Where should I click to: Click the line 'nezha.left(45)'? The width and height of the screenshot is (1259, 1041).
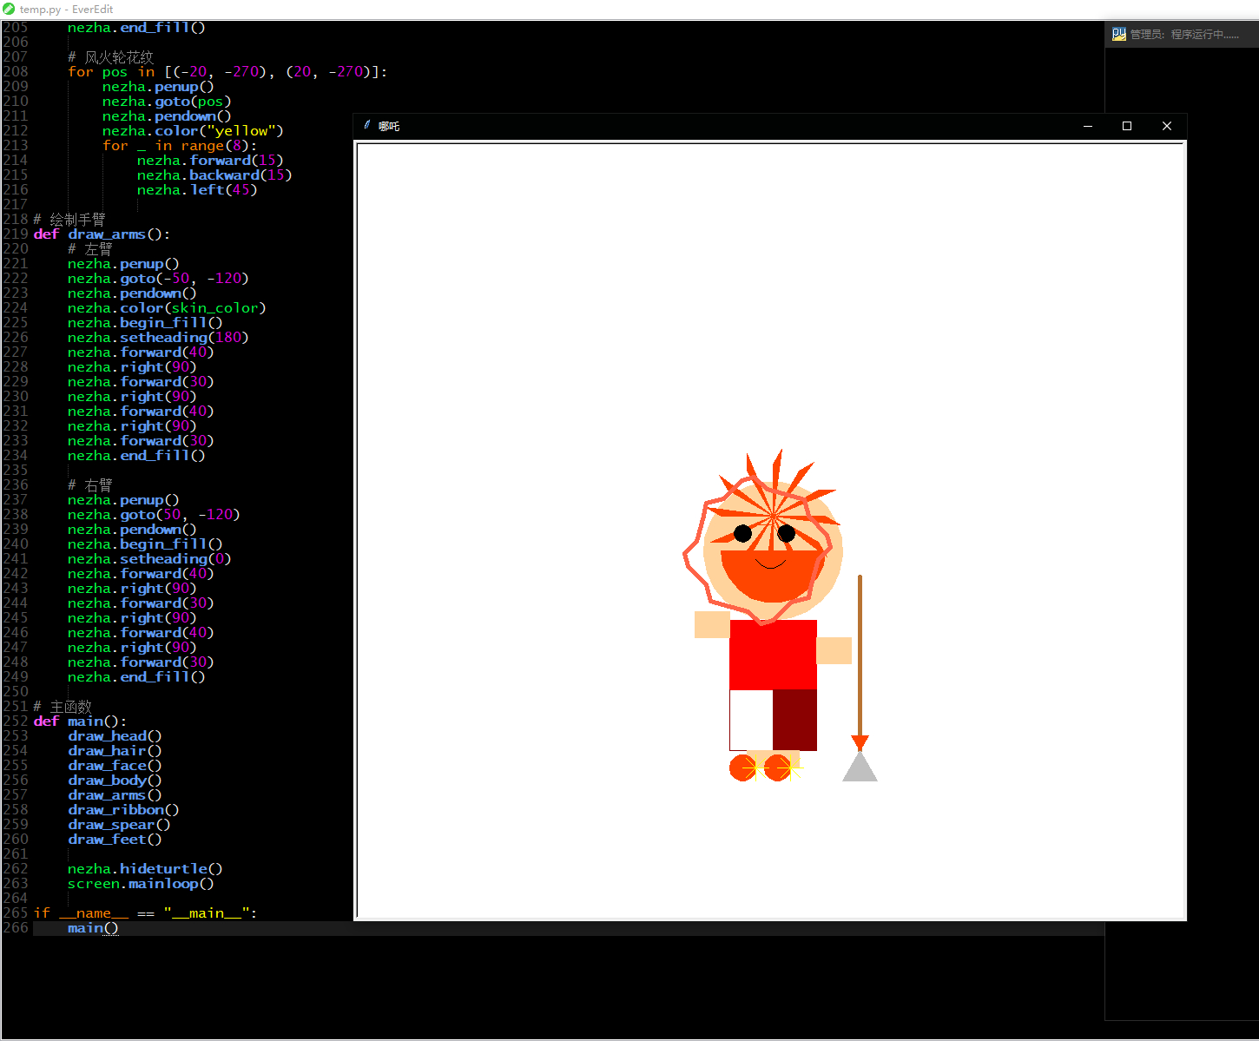click(x=197, y=190)
